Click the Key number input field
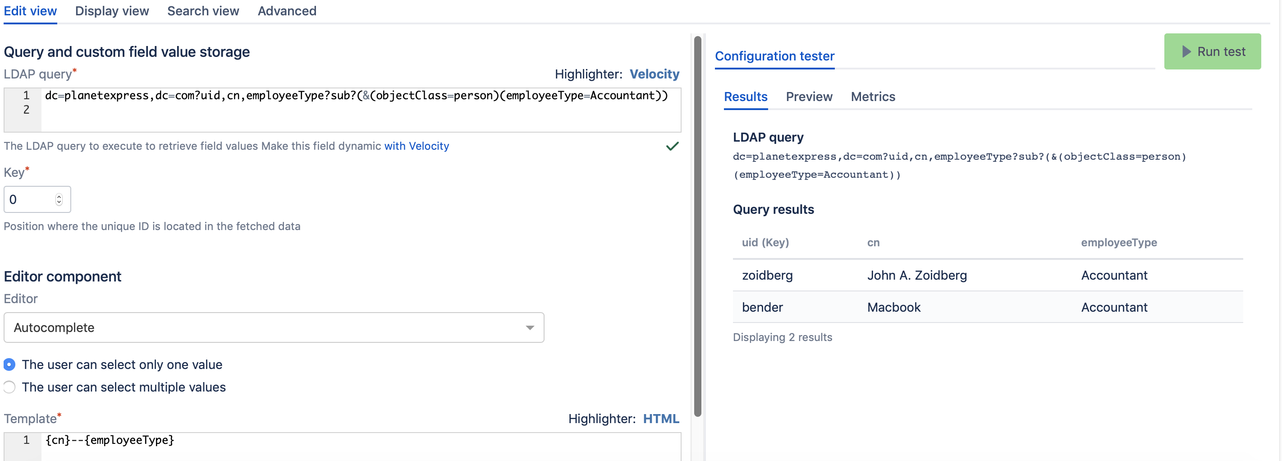 pyautogui.click(x=30, y=200)
